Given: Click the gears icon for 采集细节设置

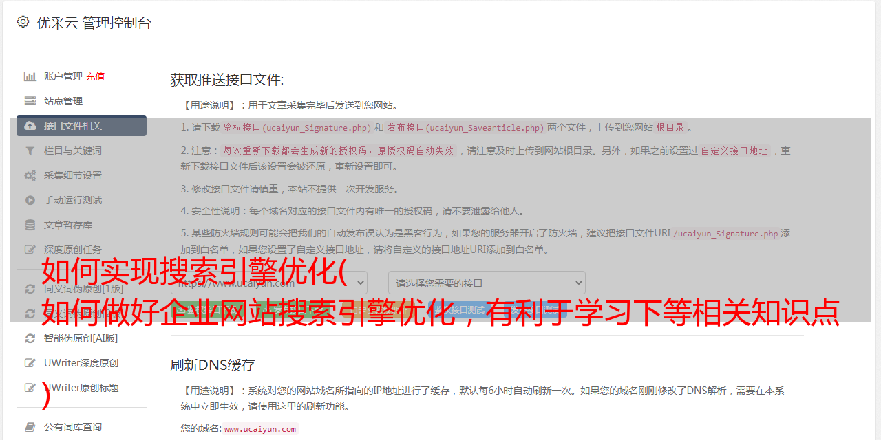Looking at the screenshot, I should tap(30, 175).
